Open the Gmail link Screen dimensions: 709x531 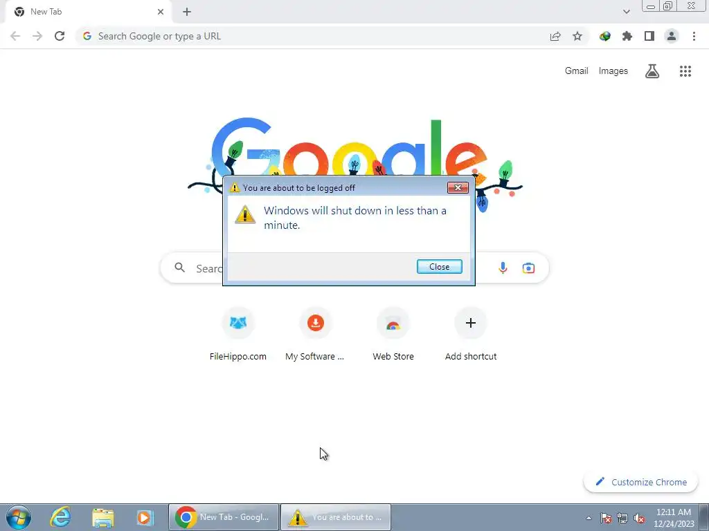pos(577,71)
